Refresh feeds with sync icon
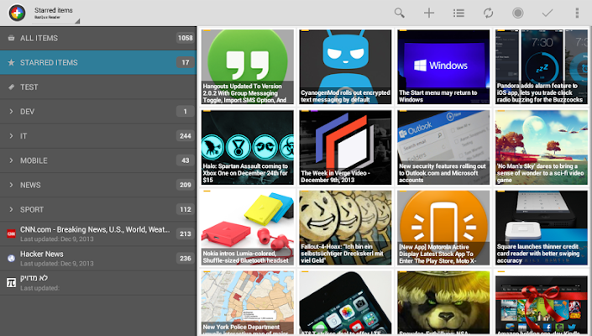 coord(488,13)
